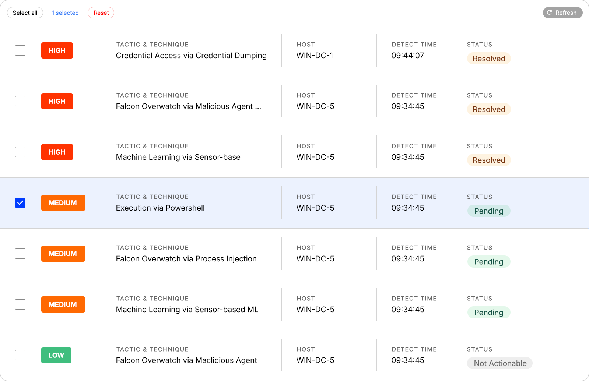Click Resolved status in Malicious Agent ... row
Screen dimensions: 589x381
pos(489,109)
